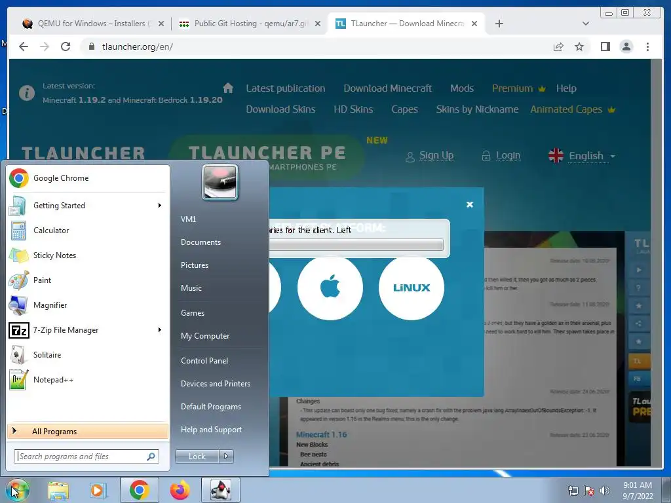Open Firefox from the taskbar
671x503 pixels.
tap(180, 490)
